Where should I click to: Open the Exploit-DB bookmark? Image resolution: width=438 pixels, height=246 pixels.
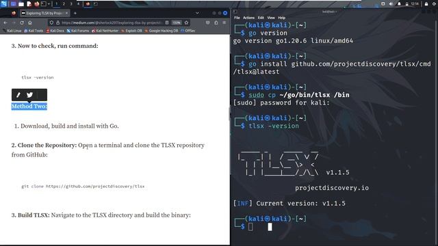(x=131, y=31)
